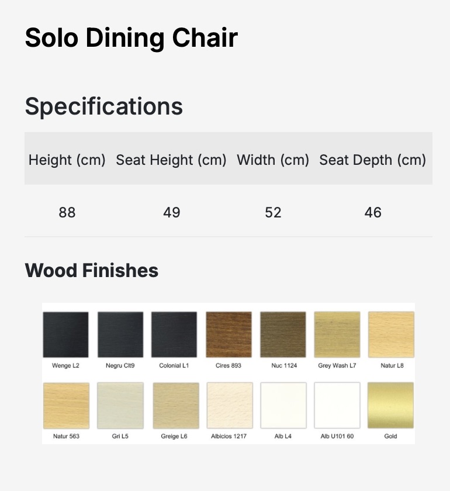
Task: Choose the Greige L6 swatch
Action: click(x=175, y=406)
